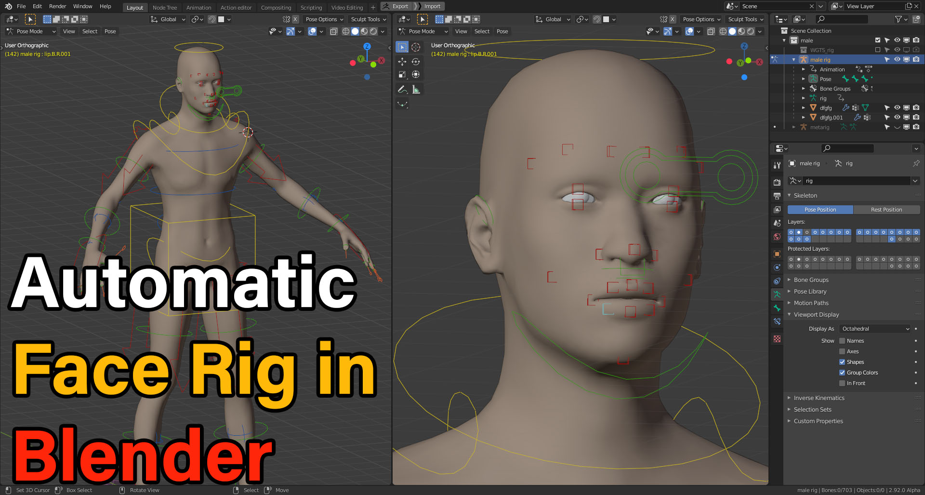925x495 pixels.
Task: Click the outliner search field
Action: point(842,19)
